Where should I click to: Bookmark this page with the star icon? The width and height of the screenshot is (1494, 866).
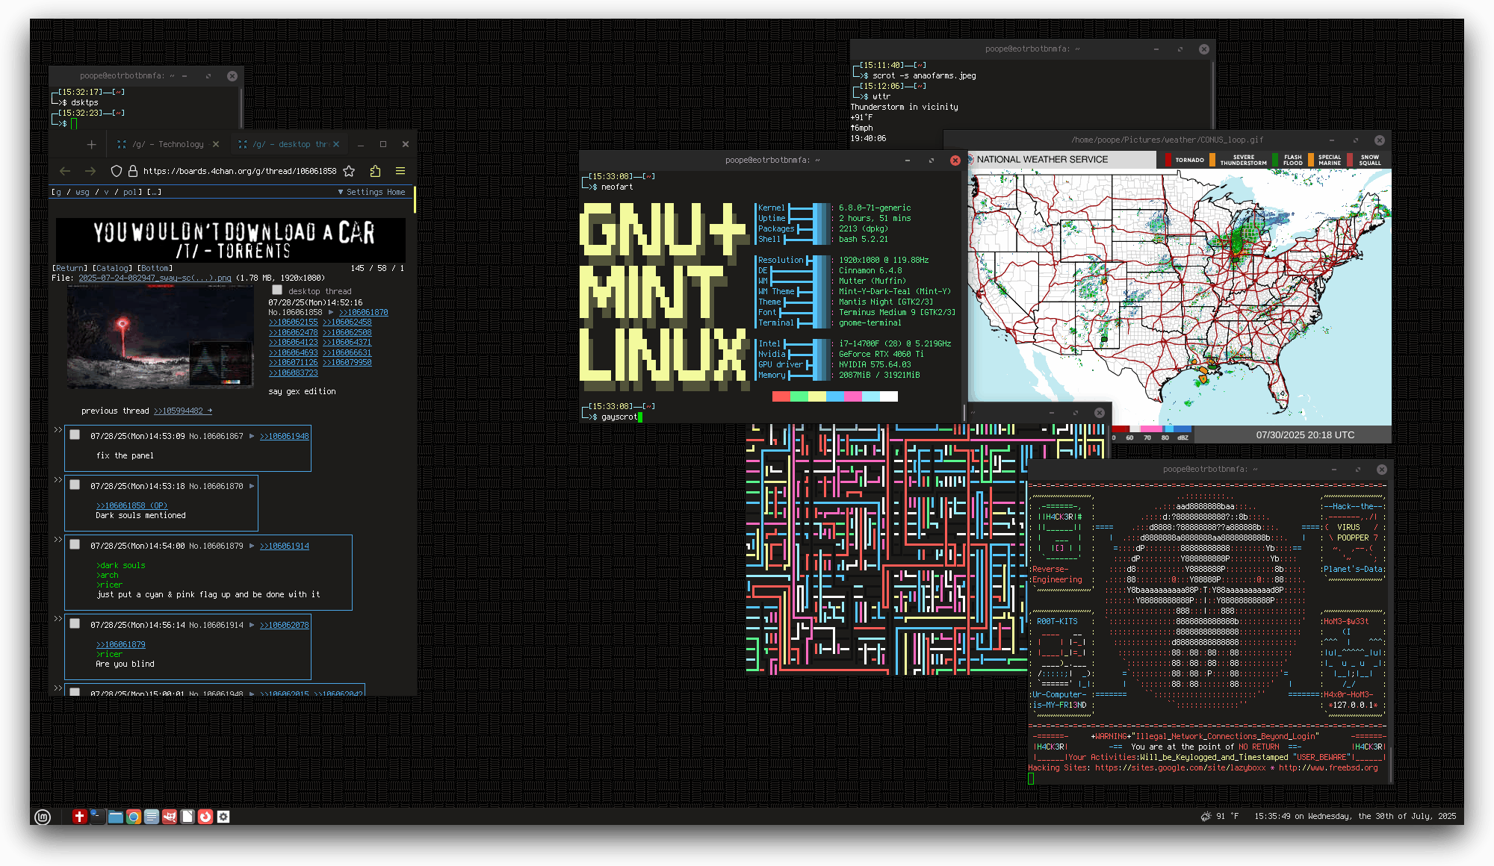tap(349, 171)
